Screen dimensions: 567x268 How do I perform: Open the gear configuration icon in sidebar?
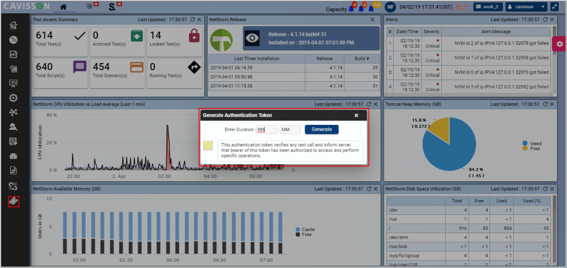click(x=13, y=98)
